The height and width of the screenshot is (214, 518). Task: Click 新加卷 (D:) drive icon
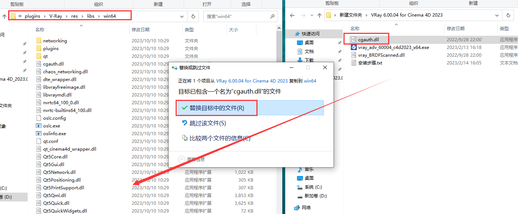point(300,196)
